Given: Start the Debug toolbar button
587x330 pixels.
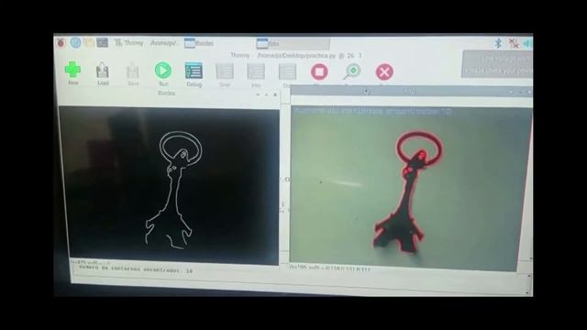Looking at the screenshot, I should tap(194, 74).
